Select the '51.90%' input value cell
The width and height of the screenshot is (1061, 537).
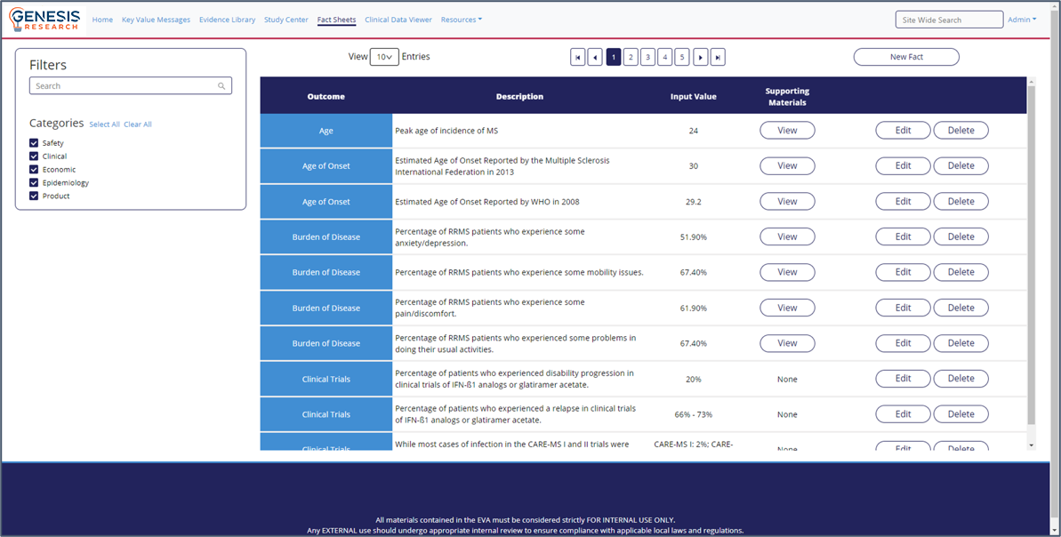pyautogui.click(x=694, y=236)
